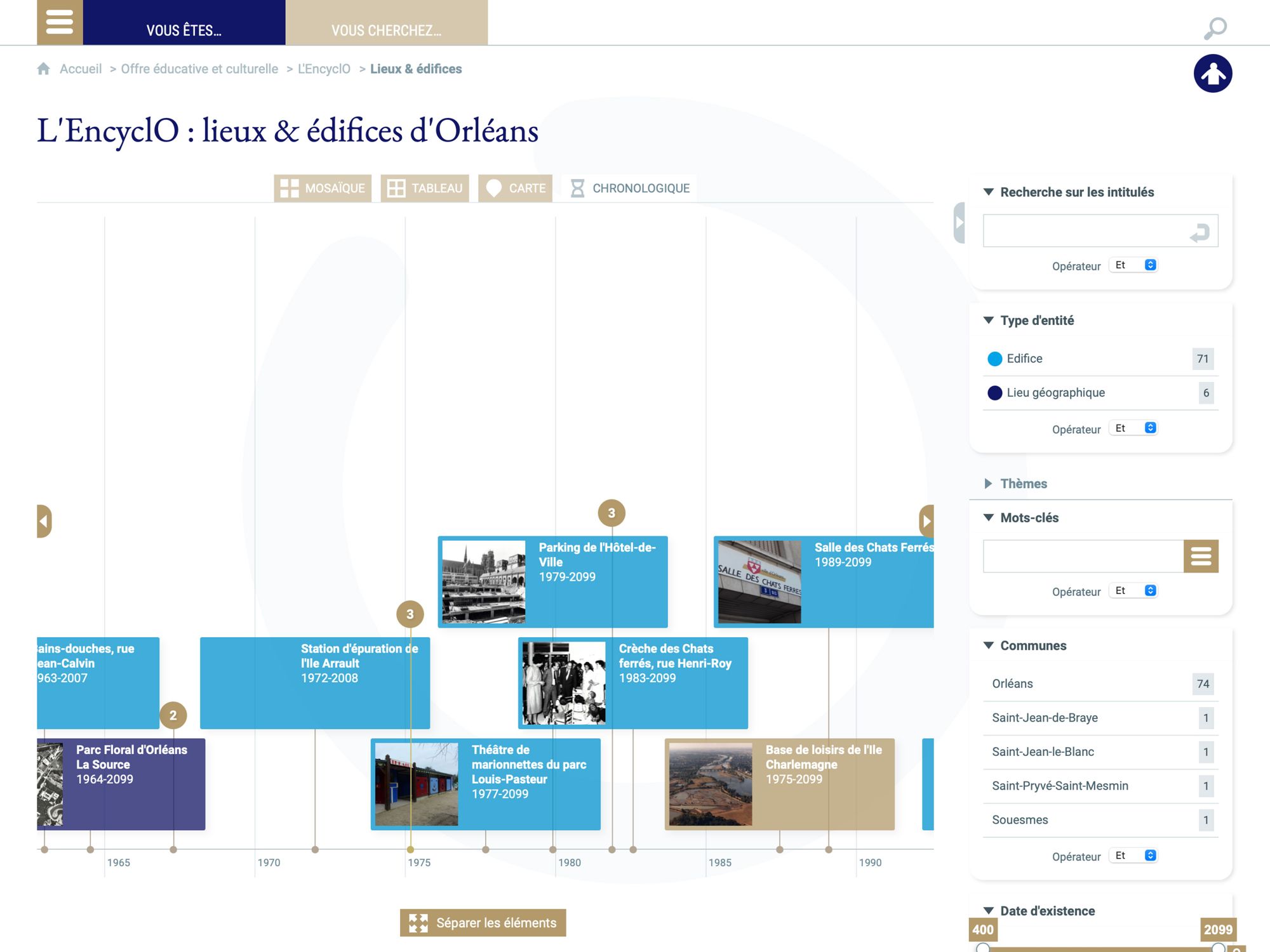Open keyword list icon in Mots-clés

[x=1200, y=557]
